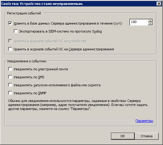This screenshot has width=163, height=145.
Task: Tick 'Хранить в журнале событий ОС на Сервере администрирования'
Action: [10, 49]
